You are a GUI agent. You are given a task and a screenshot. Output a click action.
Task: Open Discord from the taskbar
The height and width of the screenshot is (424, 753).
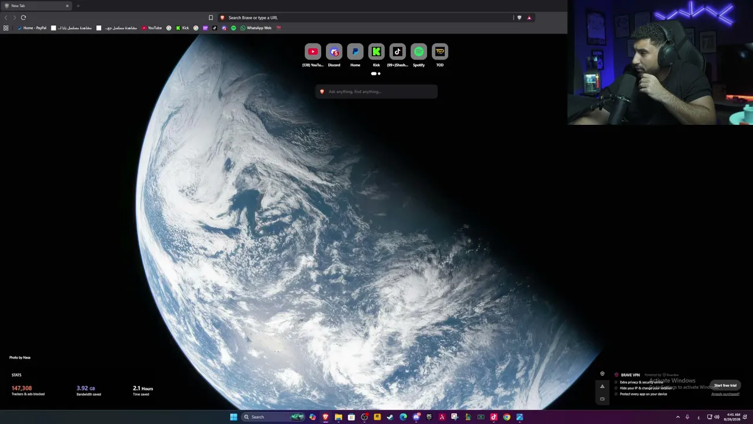click(416, 417)
